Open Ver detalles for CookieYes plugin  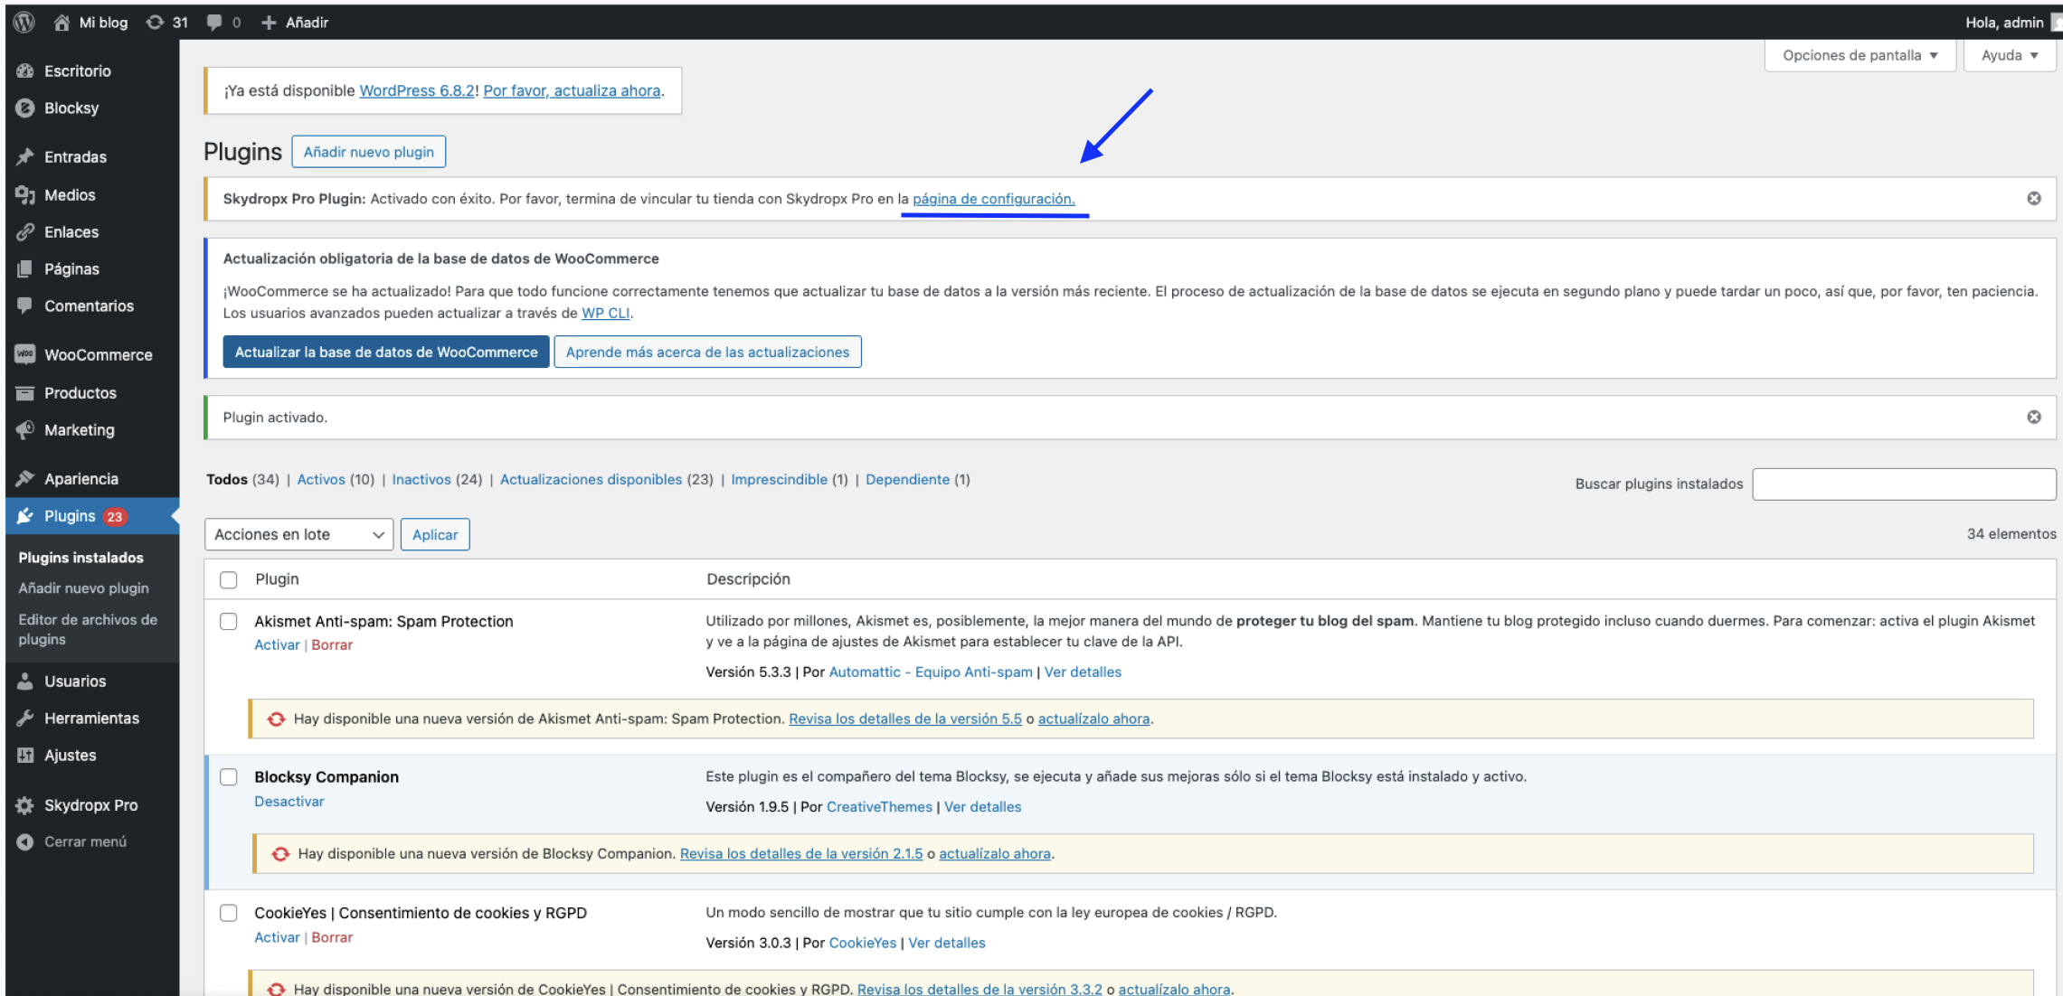(947, 943)
